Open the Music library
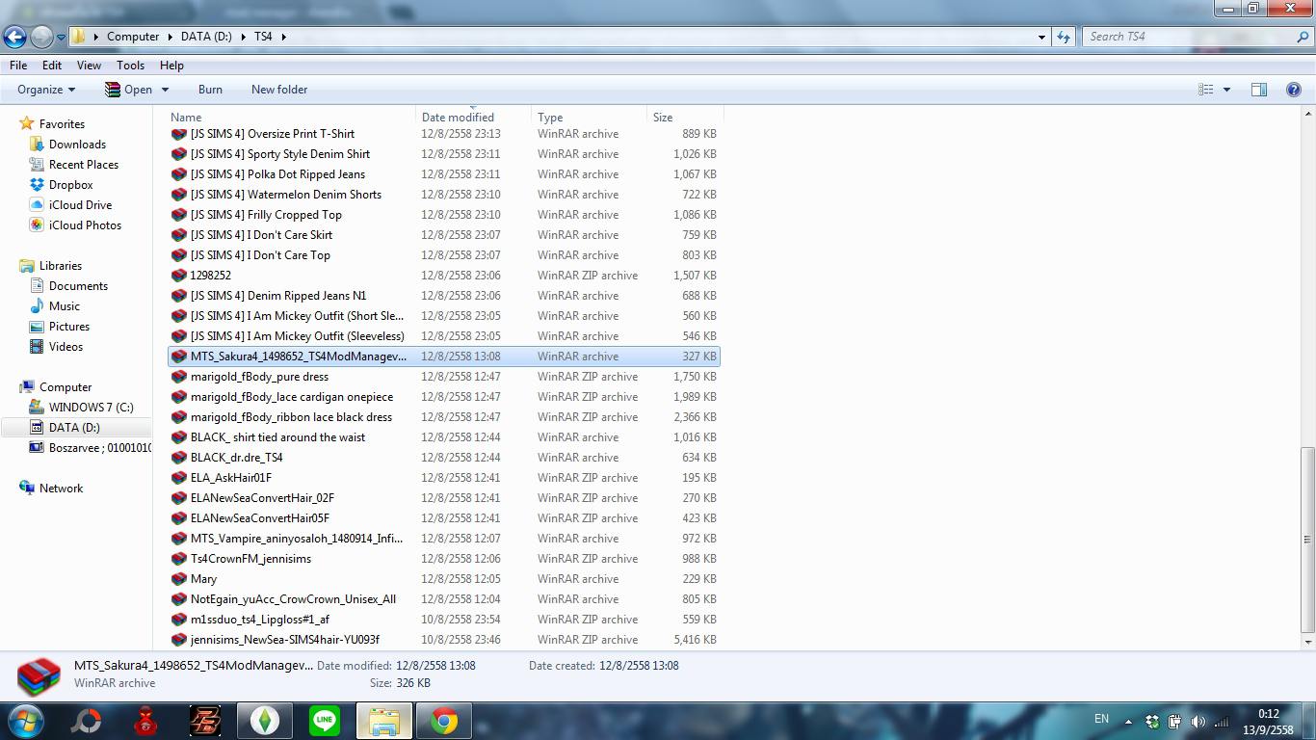The height and width of the screenshot is (740, 1316). 64,306
